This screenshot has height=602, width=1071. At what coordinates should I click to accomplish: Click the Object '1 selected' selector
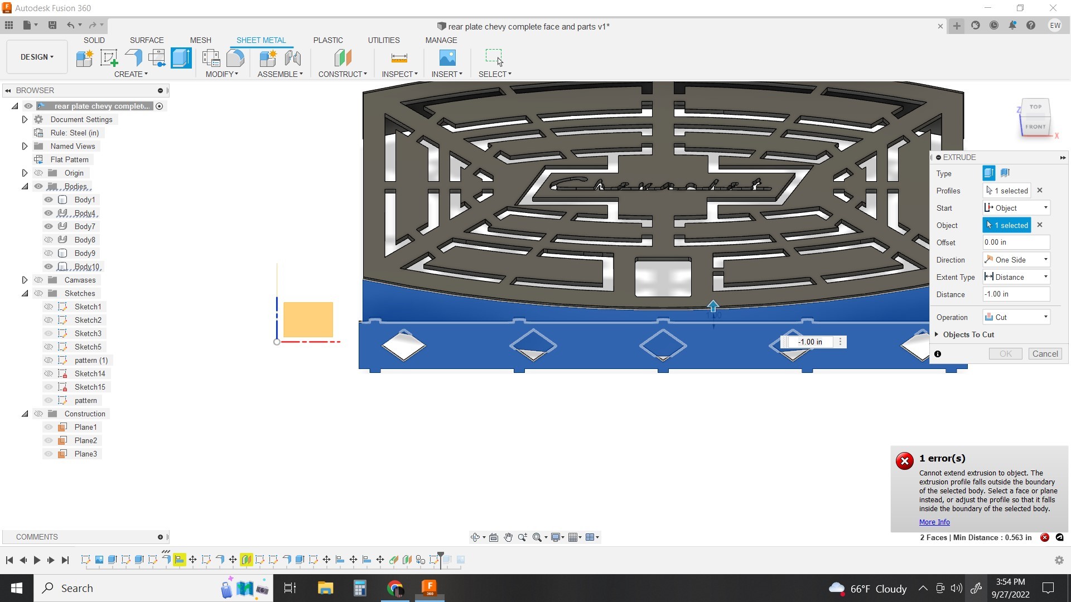tap(1006, 225)
